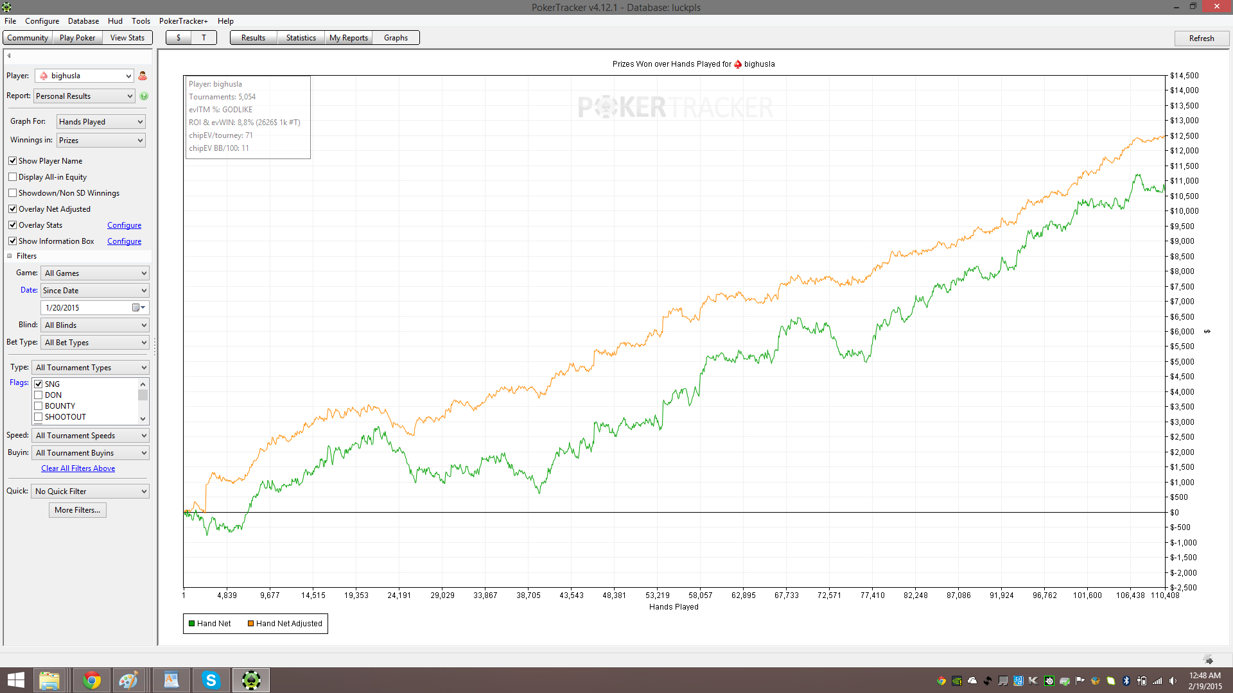
Task: Open File Explorer from the taskbar
Action: (x=49, y=680)
